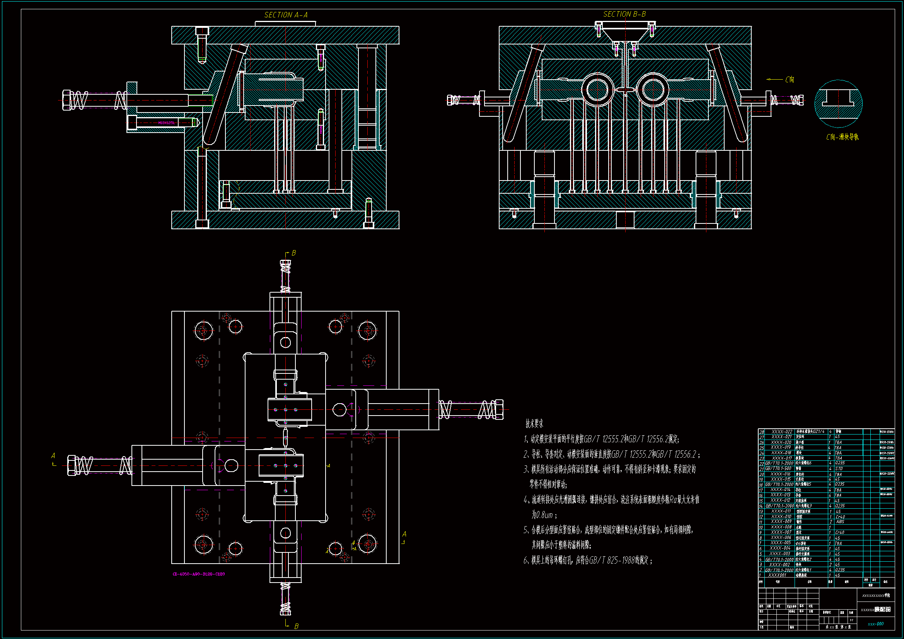Select the magenta CI-4050-A90-B120-C120 mold base text
Image resolution: width=904 pixels, height=639 pixels.
199,574
